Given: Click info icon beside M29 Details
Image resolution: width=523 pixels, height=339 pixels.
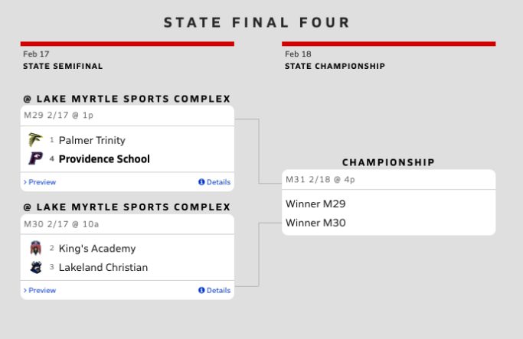Looking at the screenshot, I should [201, 182].
